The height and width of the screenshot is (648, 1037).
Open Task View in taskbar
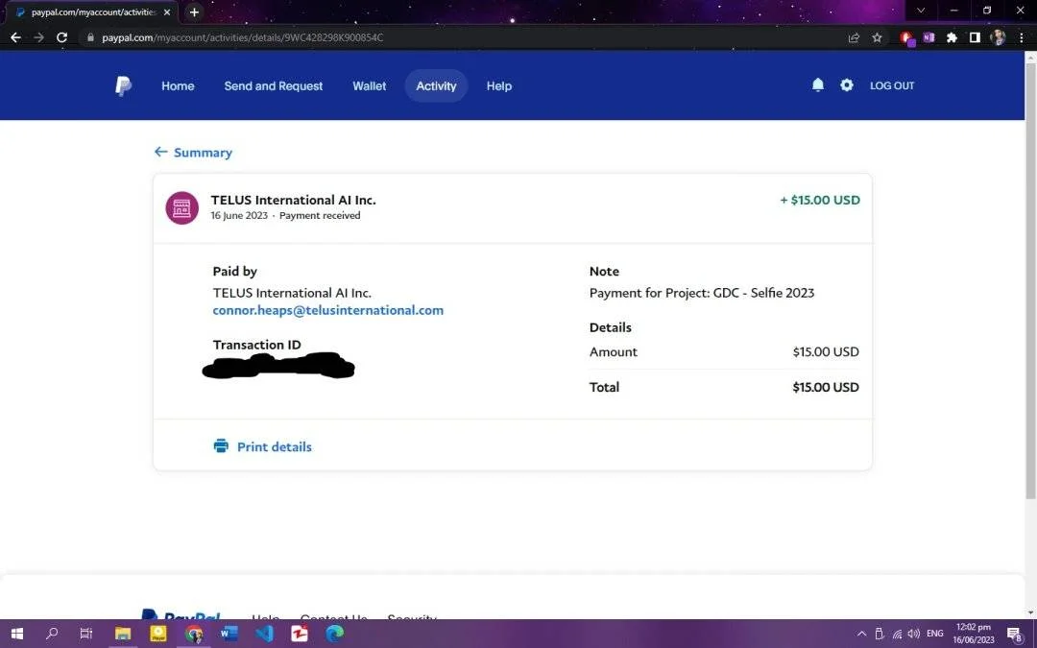pos(86,634)
